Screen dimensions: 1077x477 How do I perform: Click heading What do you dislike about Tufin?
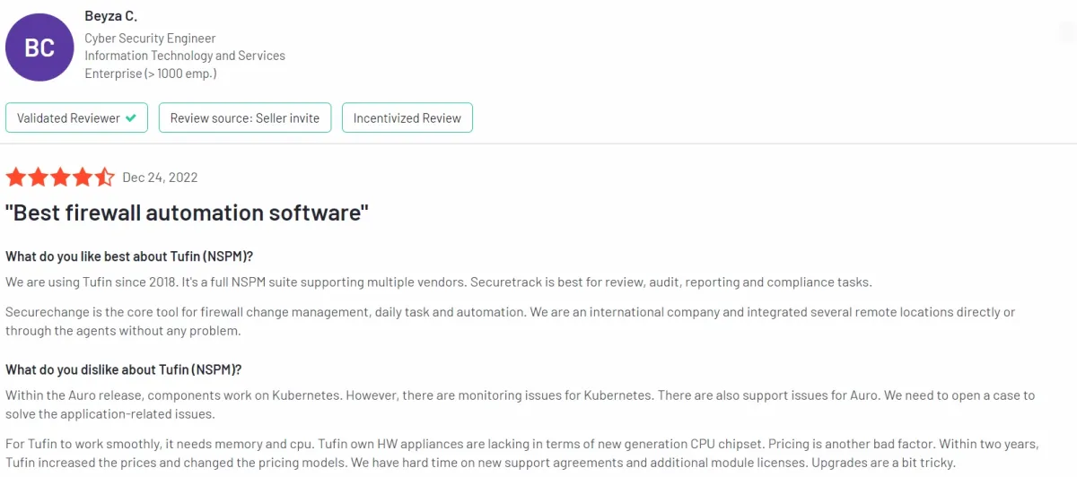tap(124, 369)
